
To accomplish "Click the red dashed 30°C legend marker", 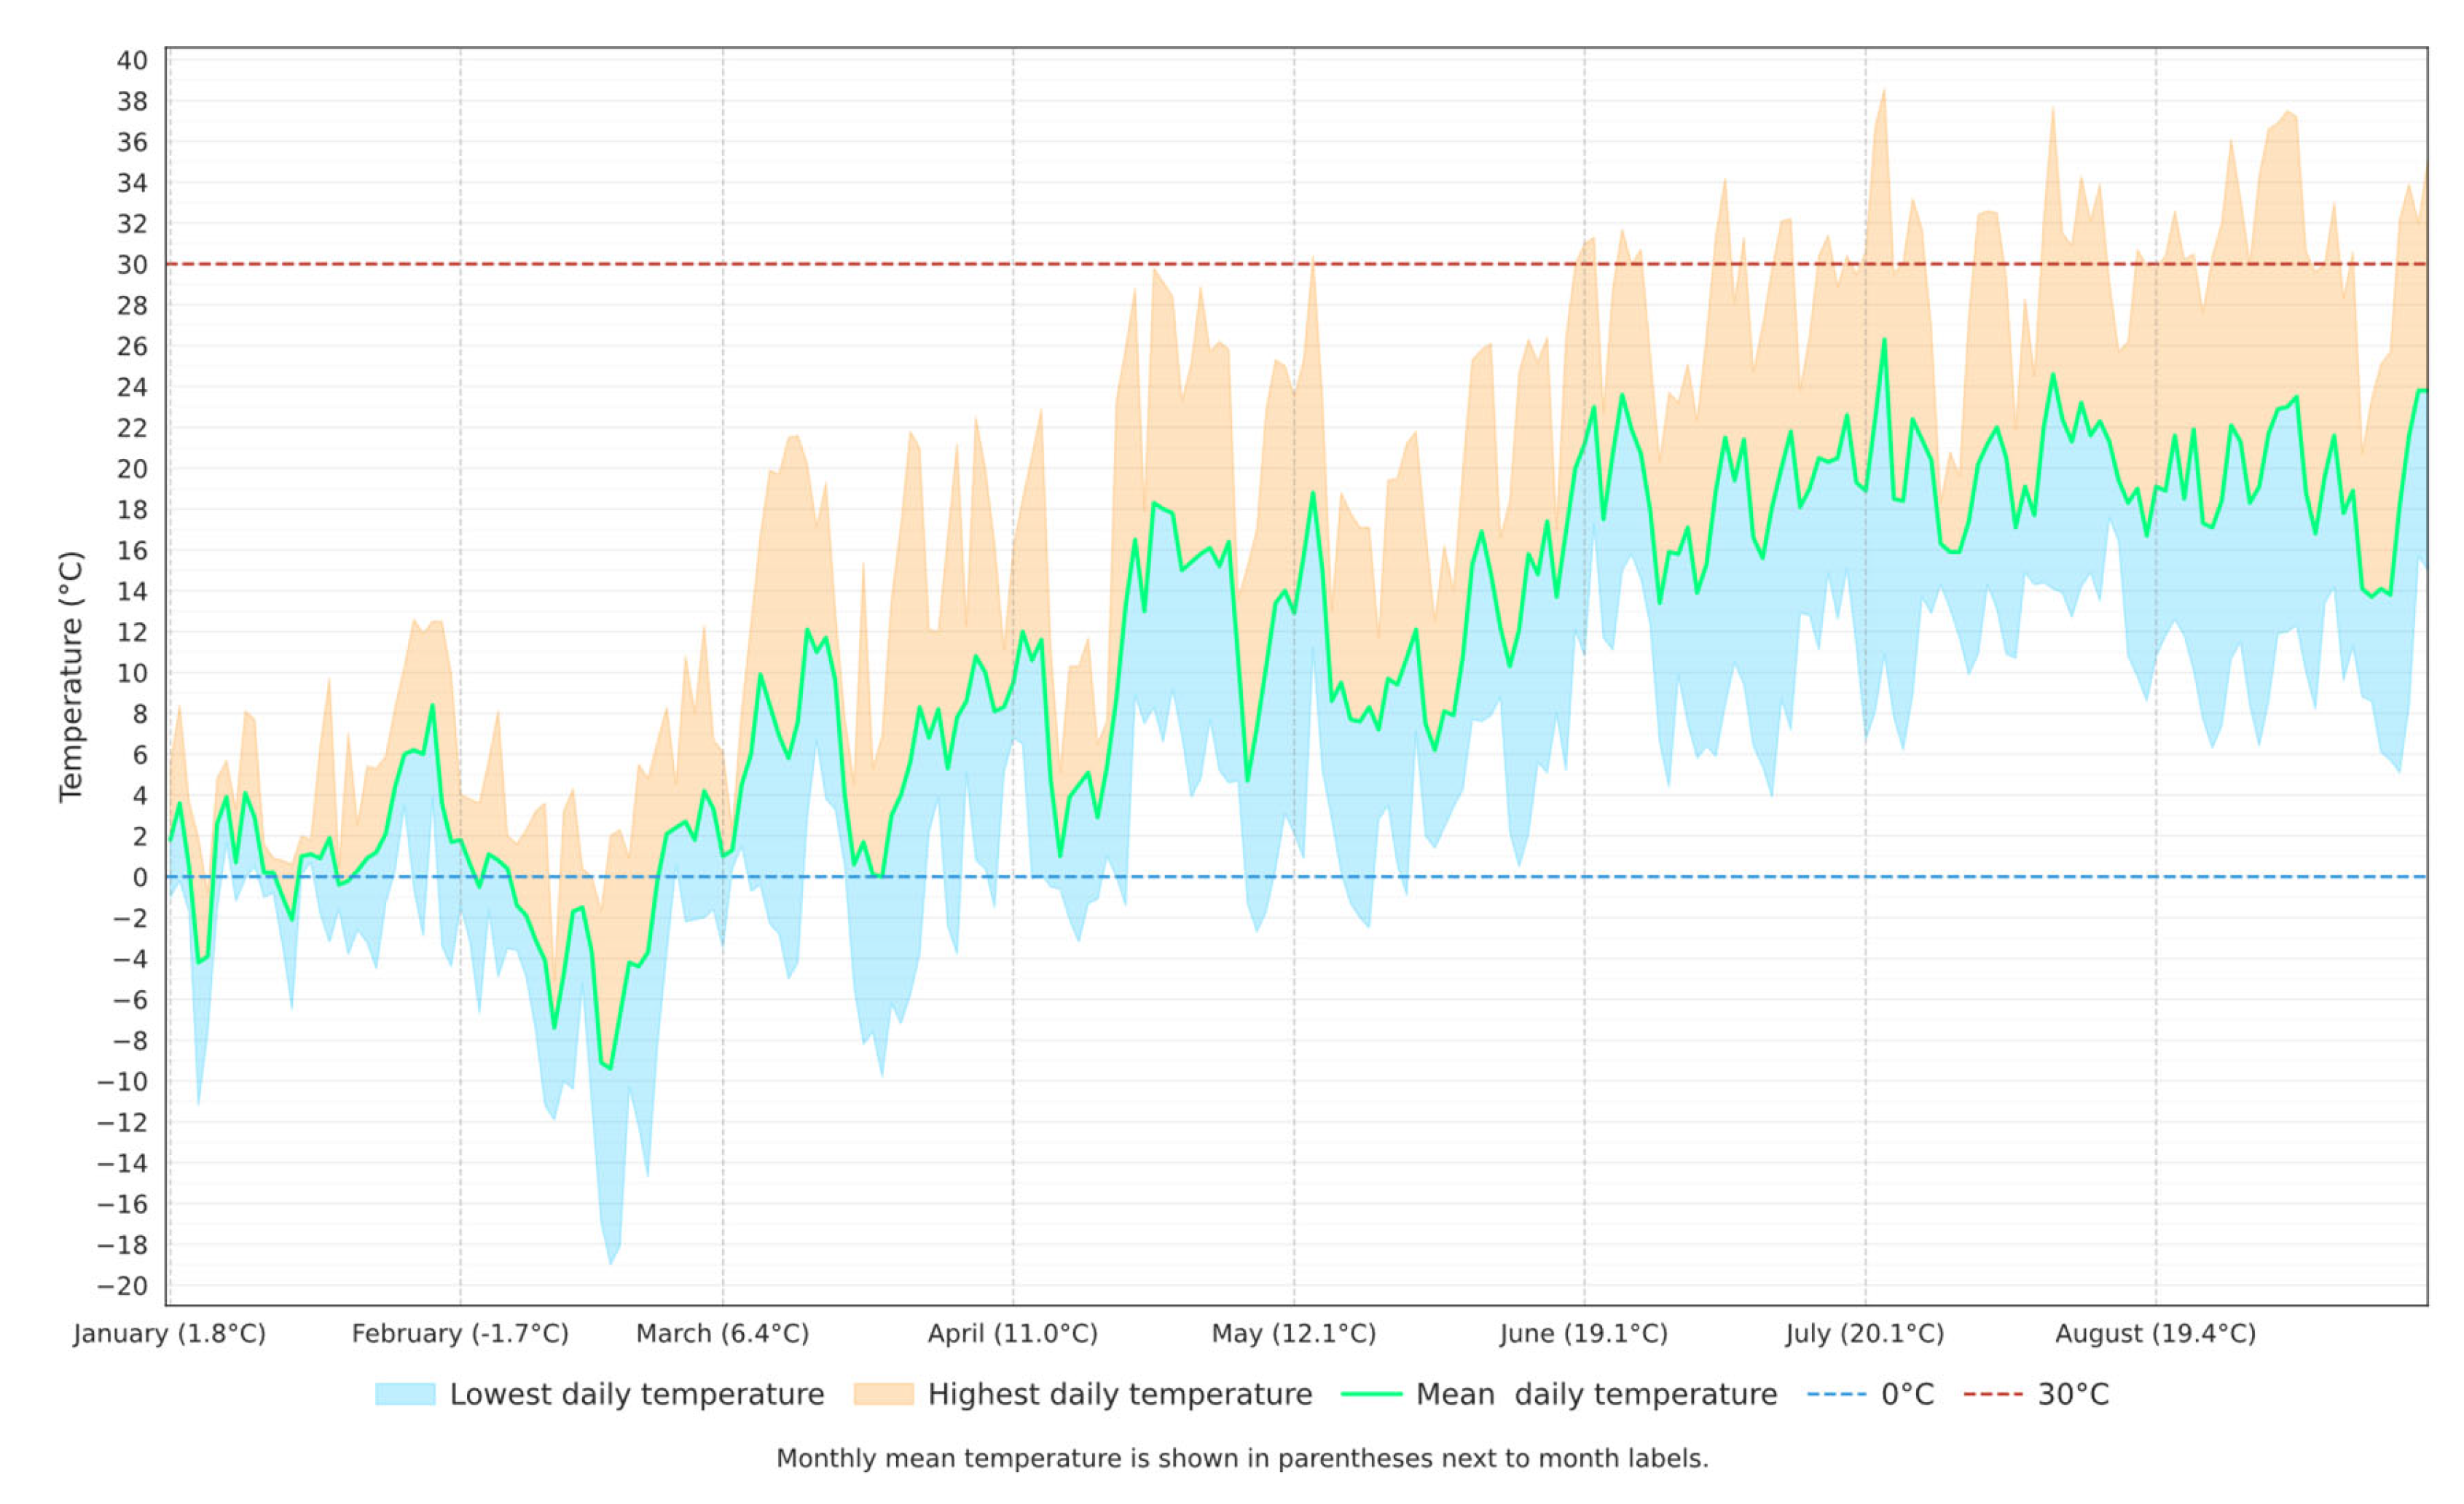I will tap(1993, 1394).
